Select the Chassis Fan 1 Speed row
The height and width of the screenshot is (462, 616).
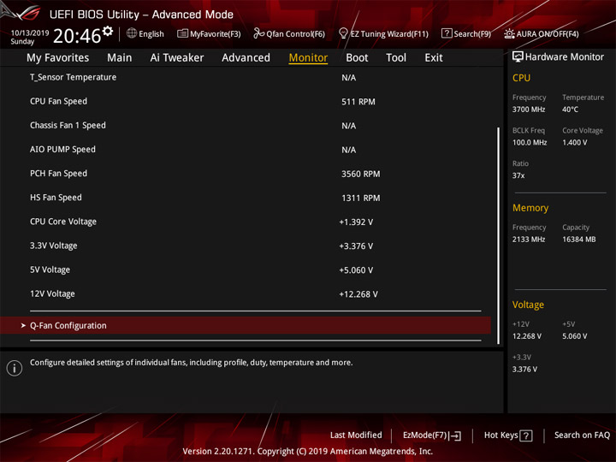(x=246, y=125)
